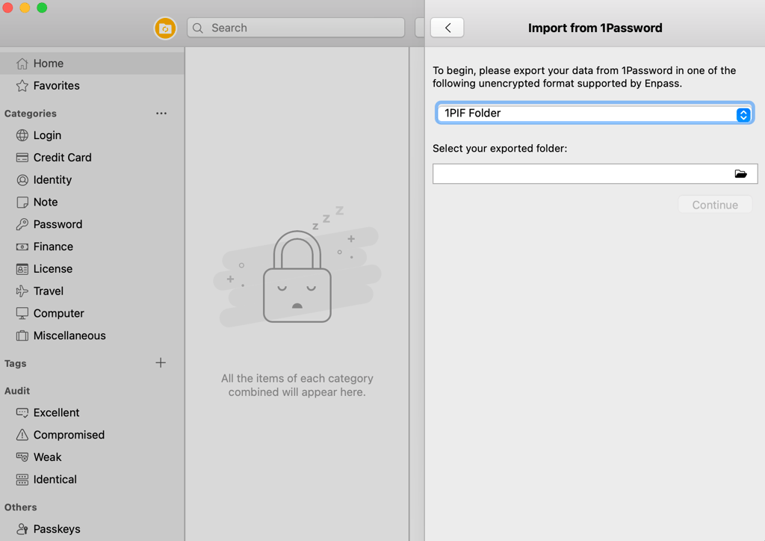This screenshot has height=541, width=765.
Task: Click the Home house icon
Action: (x=22, y=64)
